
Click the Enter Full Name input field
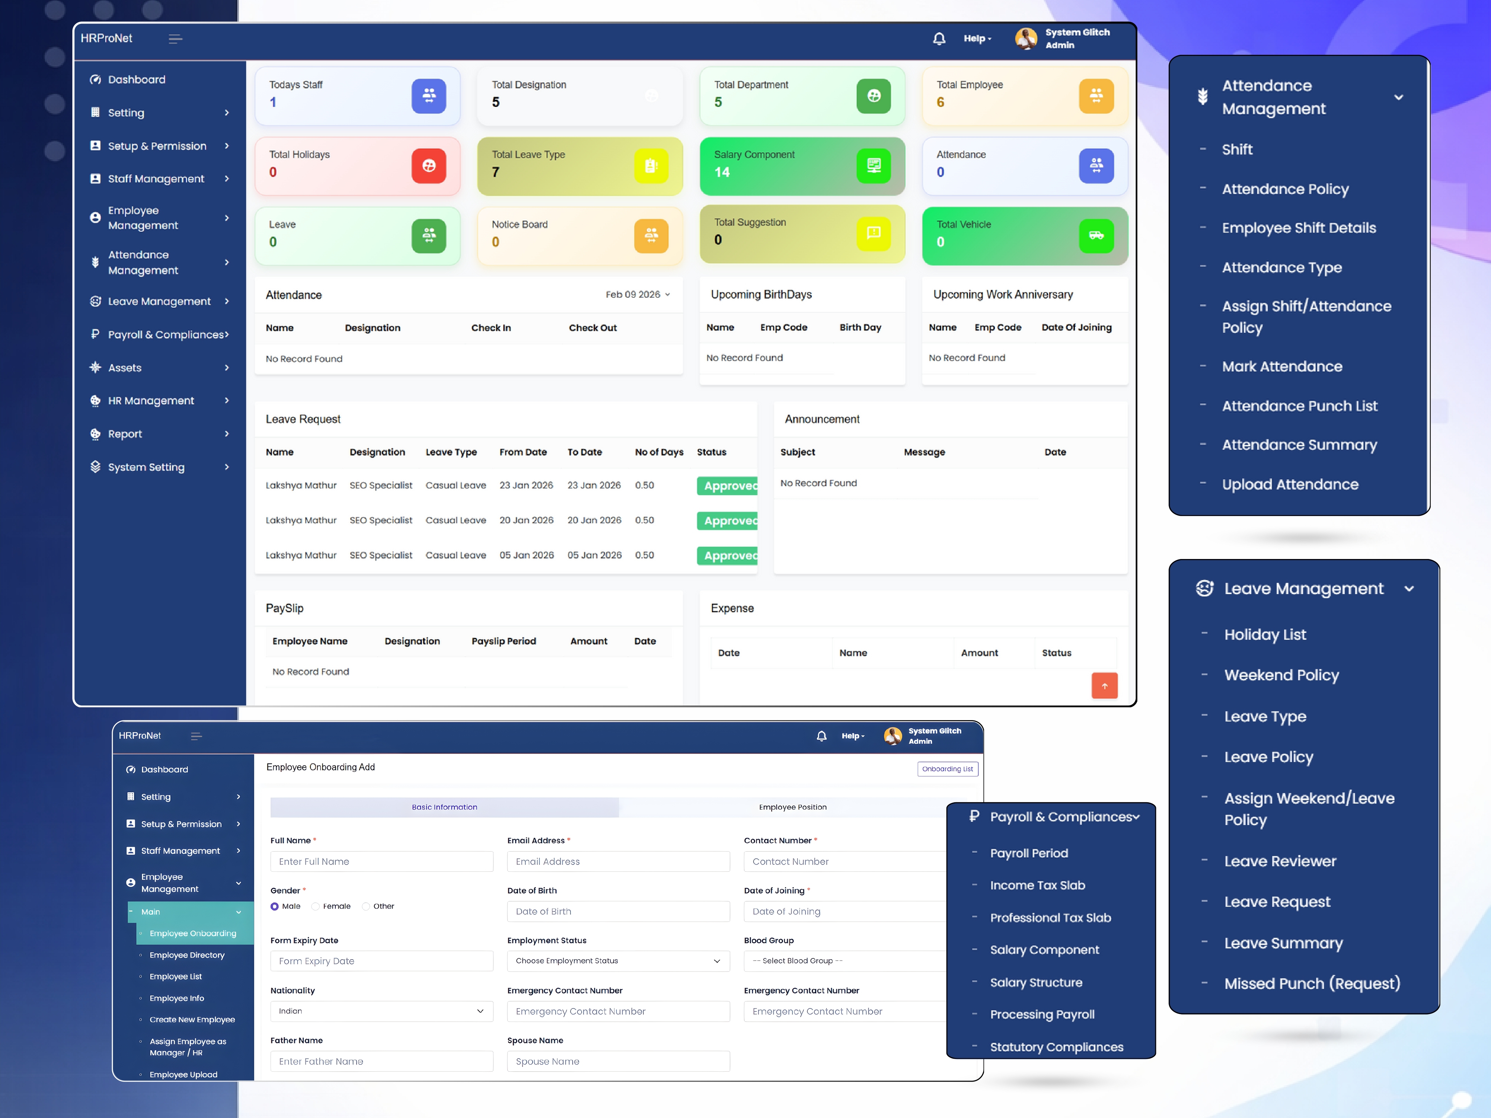(381, 861)
